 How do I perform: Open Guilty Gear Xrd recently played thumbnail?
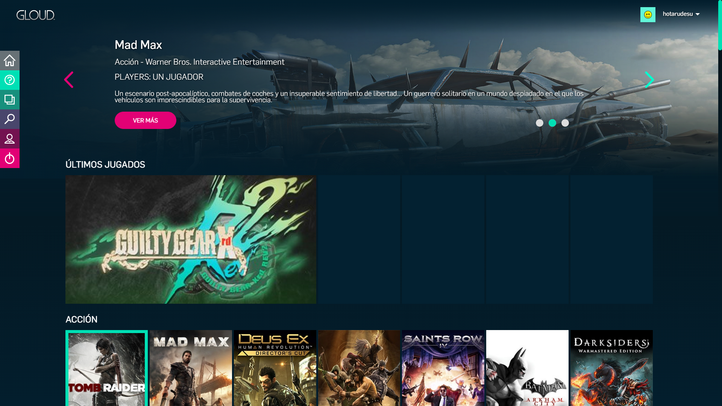click(x=191, y=239)
